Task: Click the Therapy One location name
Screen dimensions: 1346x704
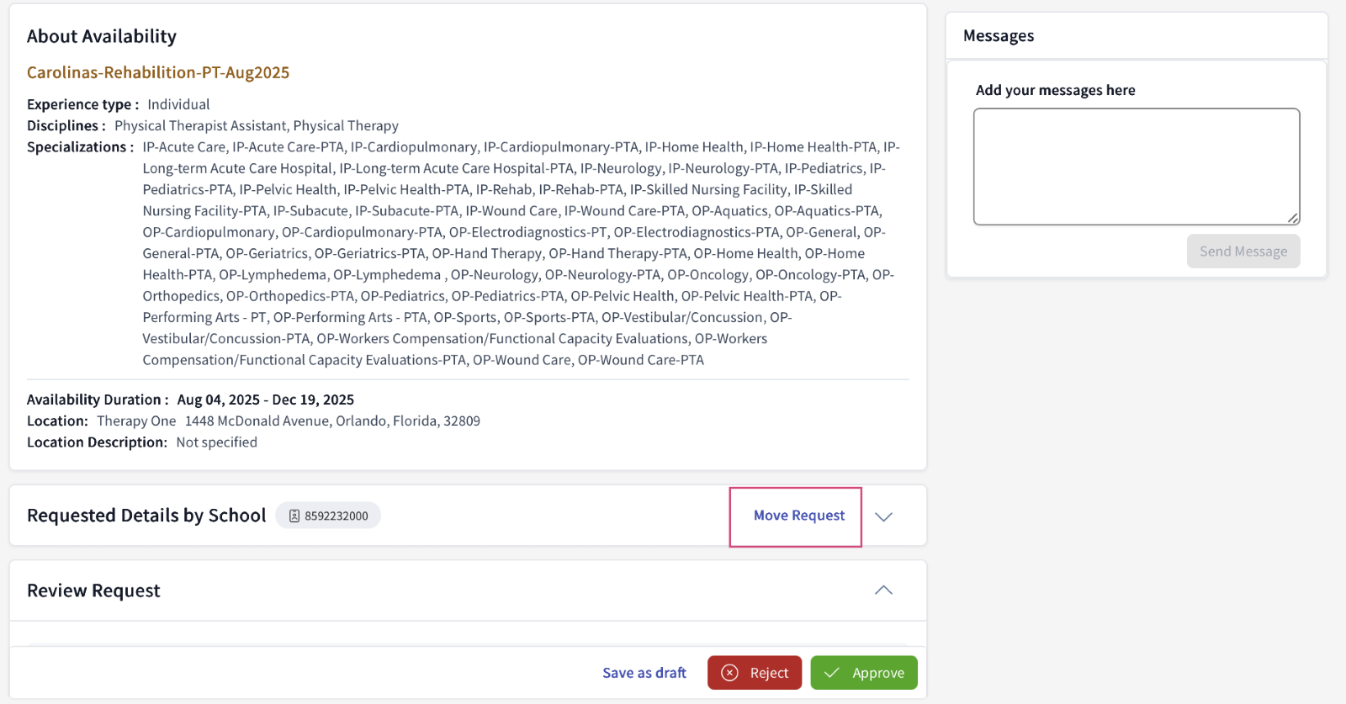Action: 136,421
